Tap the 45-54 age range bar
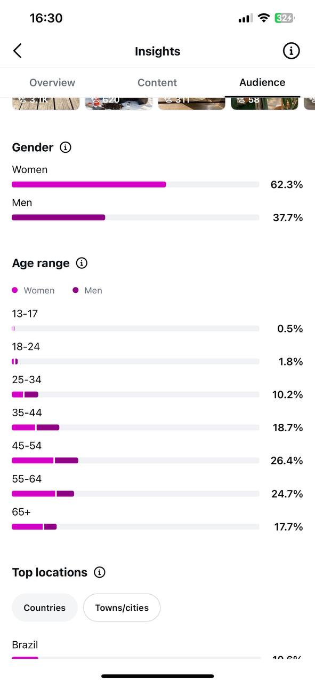 135,461
